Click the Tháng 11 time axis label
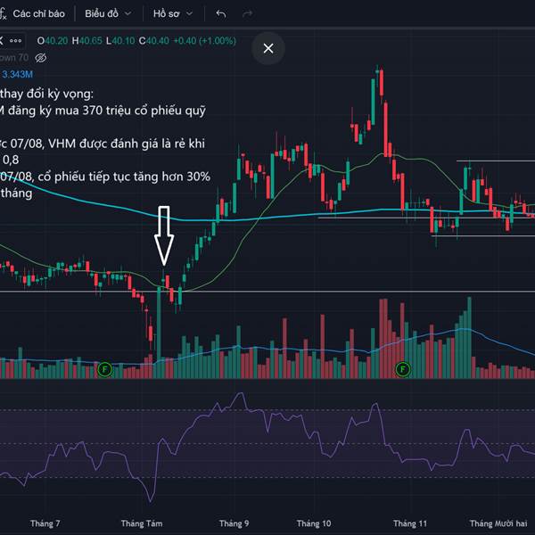This screenshot has height=535, width=535. pyautogui.click(x=410, y=523)
